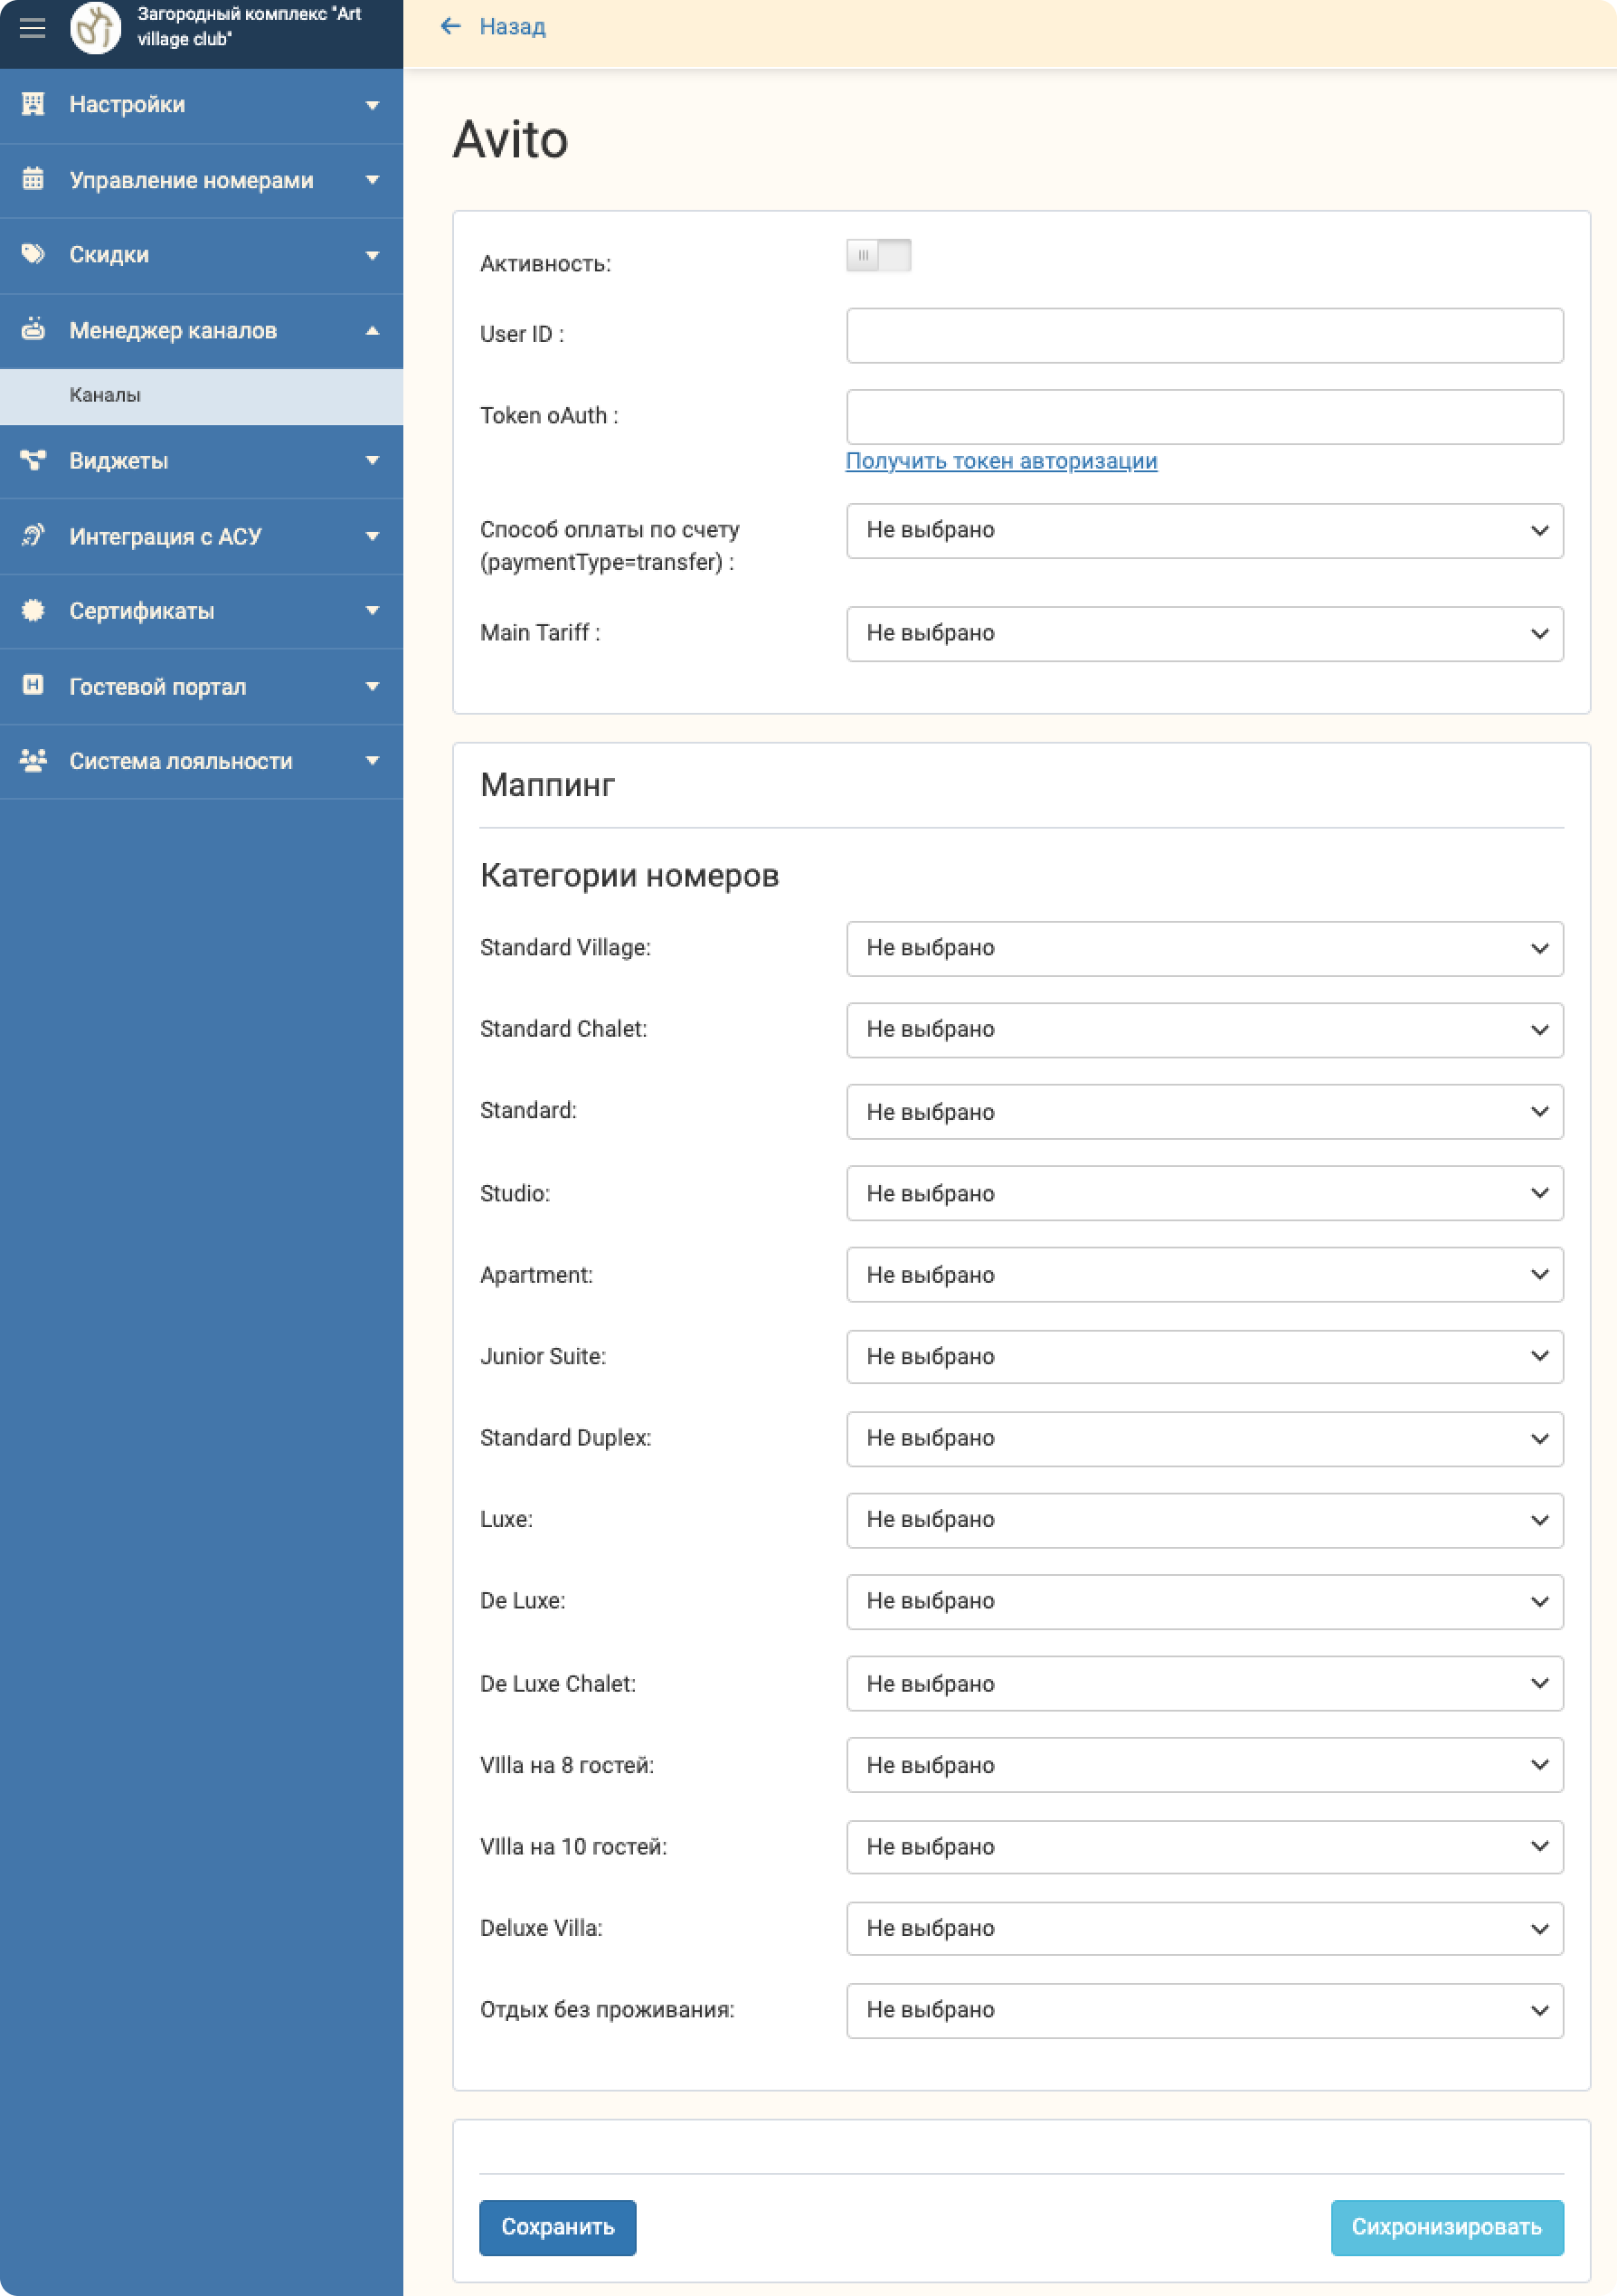Open the Main Tariff dropdown

[1205, 633]
